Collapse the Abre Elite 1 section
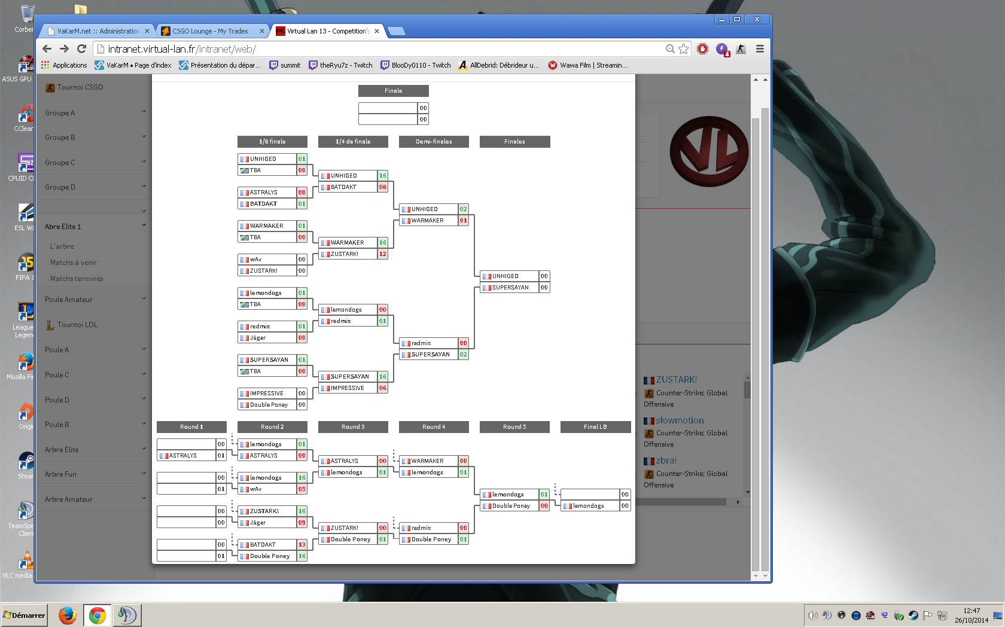1005x628 pixels. pos(95,226)
